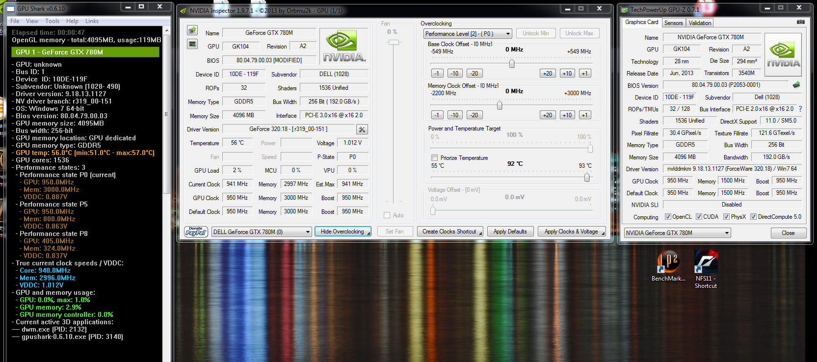This screenshot has height=362, width=817.
Task: Click Create Clocks Shortcut button
Action: (450, 232)
